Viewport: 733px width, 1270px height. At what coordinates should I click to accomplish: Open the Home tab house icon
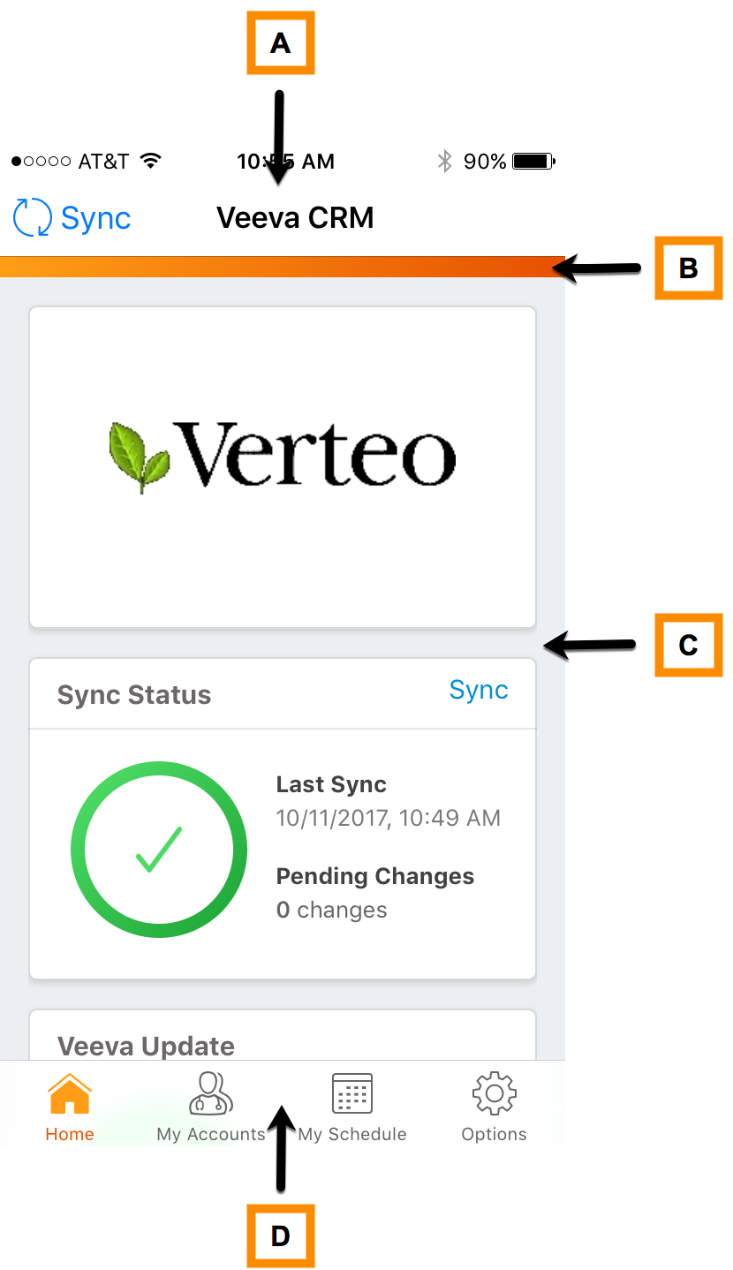coord(70,1094)
